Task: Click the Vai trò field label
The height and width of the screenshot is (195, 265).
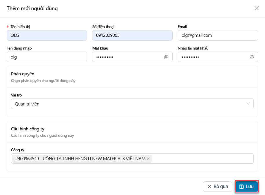Action: coord(16,95)
